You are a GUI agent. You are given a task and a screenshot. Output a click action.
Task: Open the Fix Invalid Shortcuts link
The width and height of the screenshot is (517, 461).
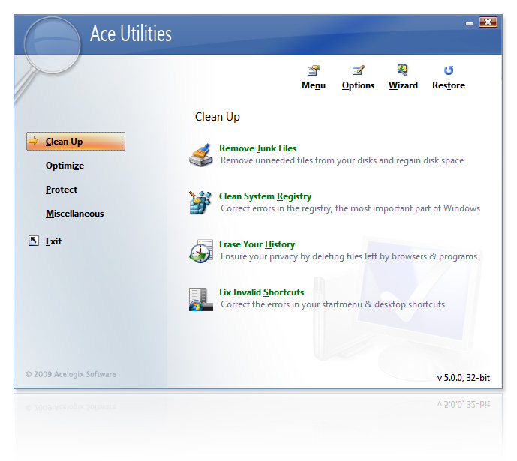point(261,292)
